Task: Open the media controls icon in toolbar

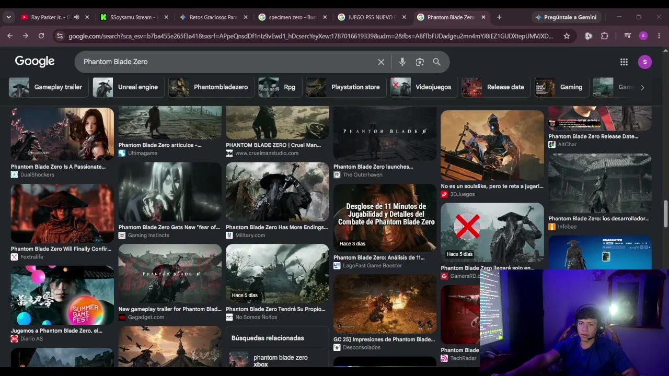Action: [x=628, y=36]
